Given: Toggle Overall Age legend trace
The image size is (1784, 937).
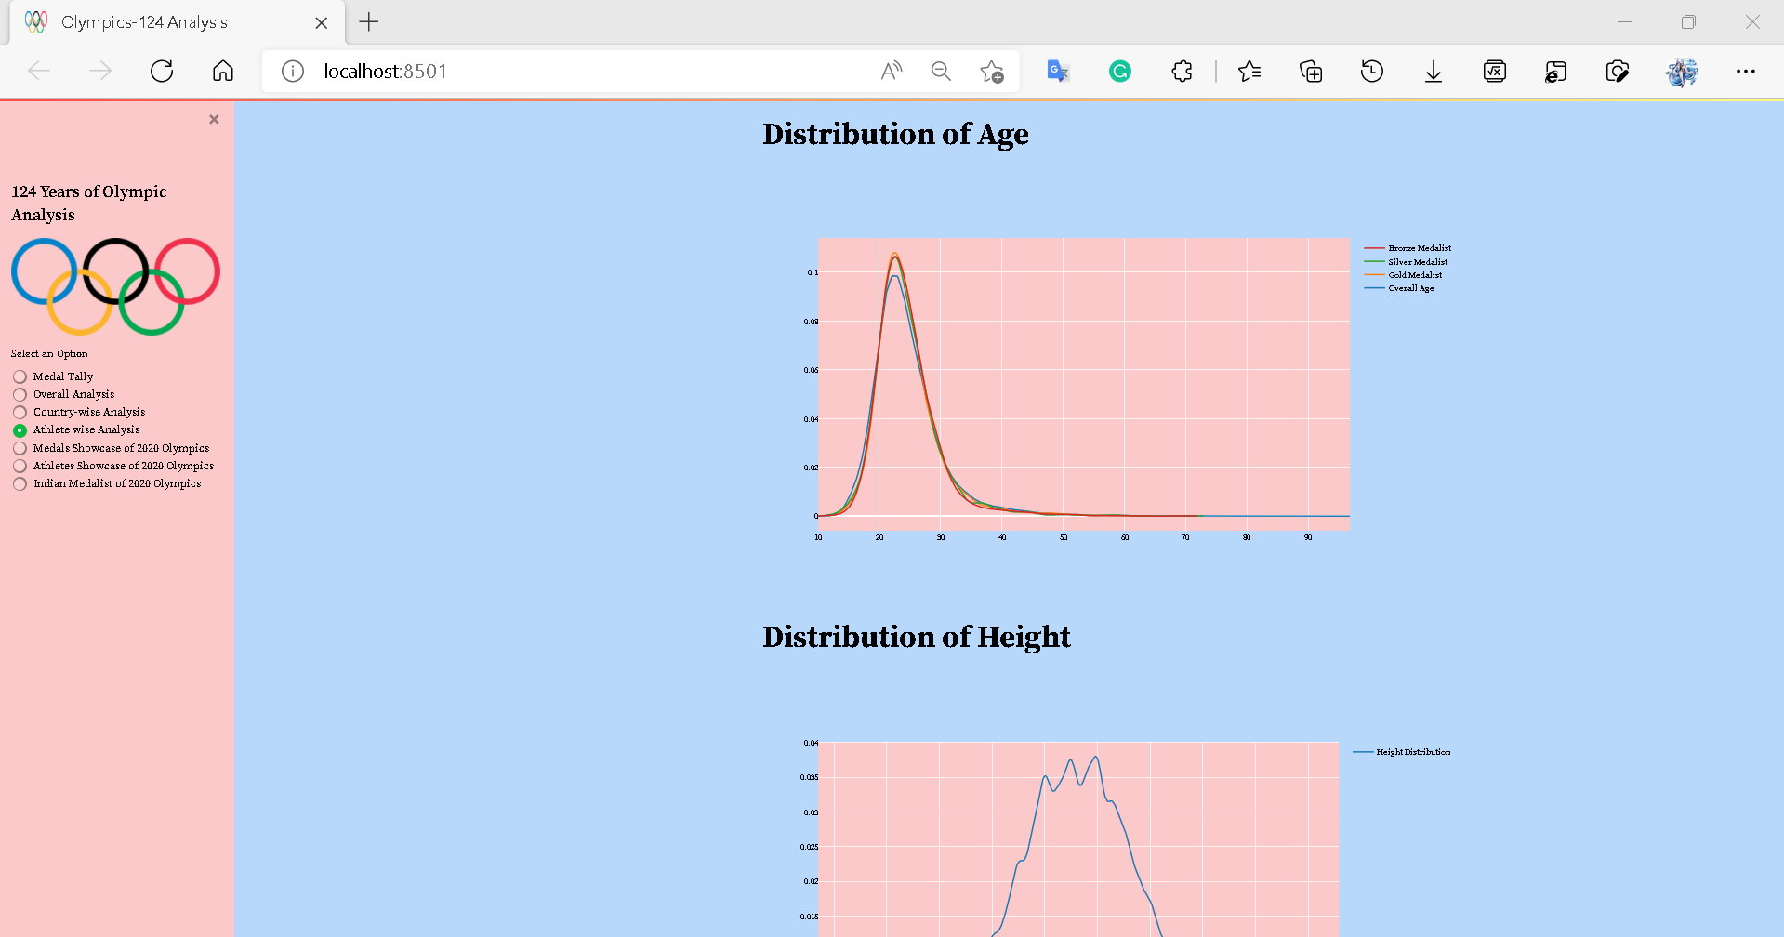Looking at the screenshot, I should (x=1399, y=288).
